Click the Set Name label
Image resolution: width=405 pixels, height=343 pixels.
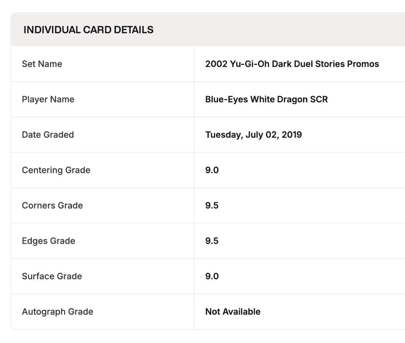point(42,64)
